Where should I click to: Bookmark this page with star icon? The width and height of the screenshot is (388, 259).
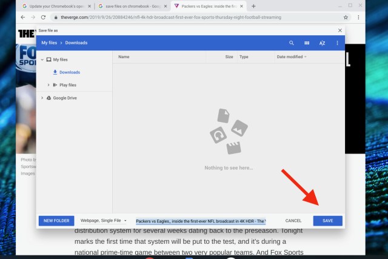pos(346,18)
